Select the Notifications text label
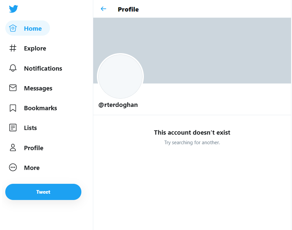 coord(43,68)
